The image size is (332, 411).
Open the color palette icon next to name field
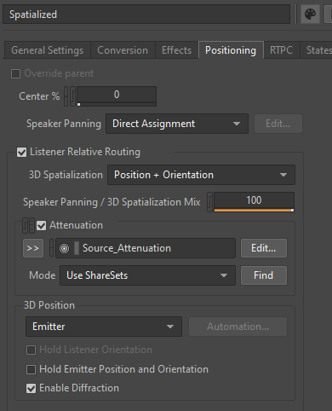(x=310, y=14)
